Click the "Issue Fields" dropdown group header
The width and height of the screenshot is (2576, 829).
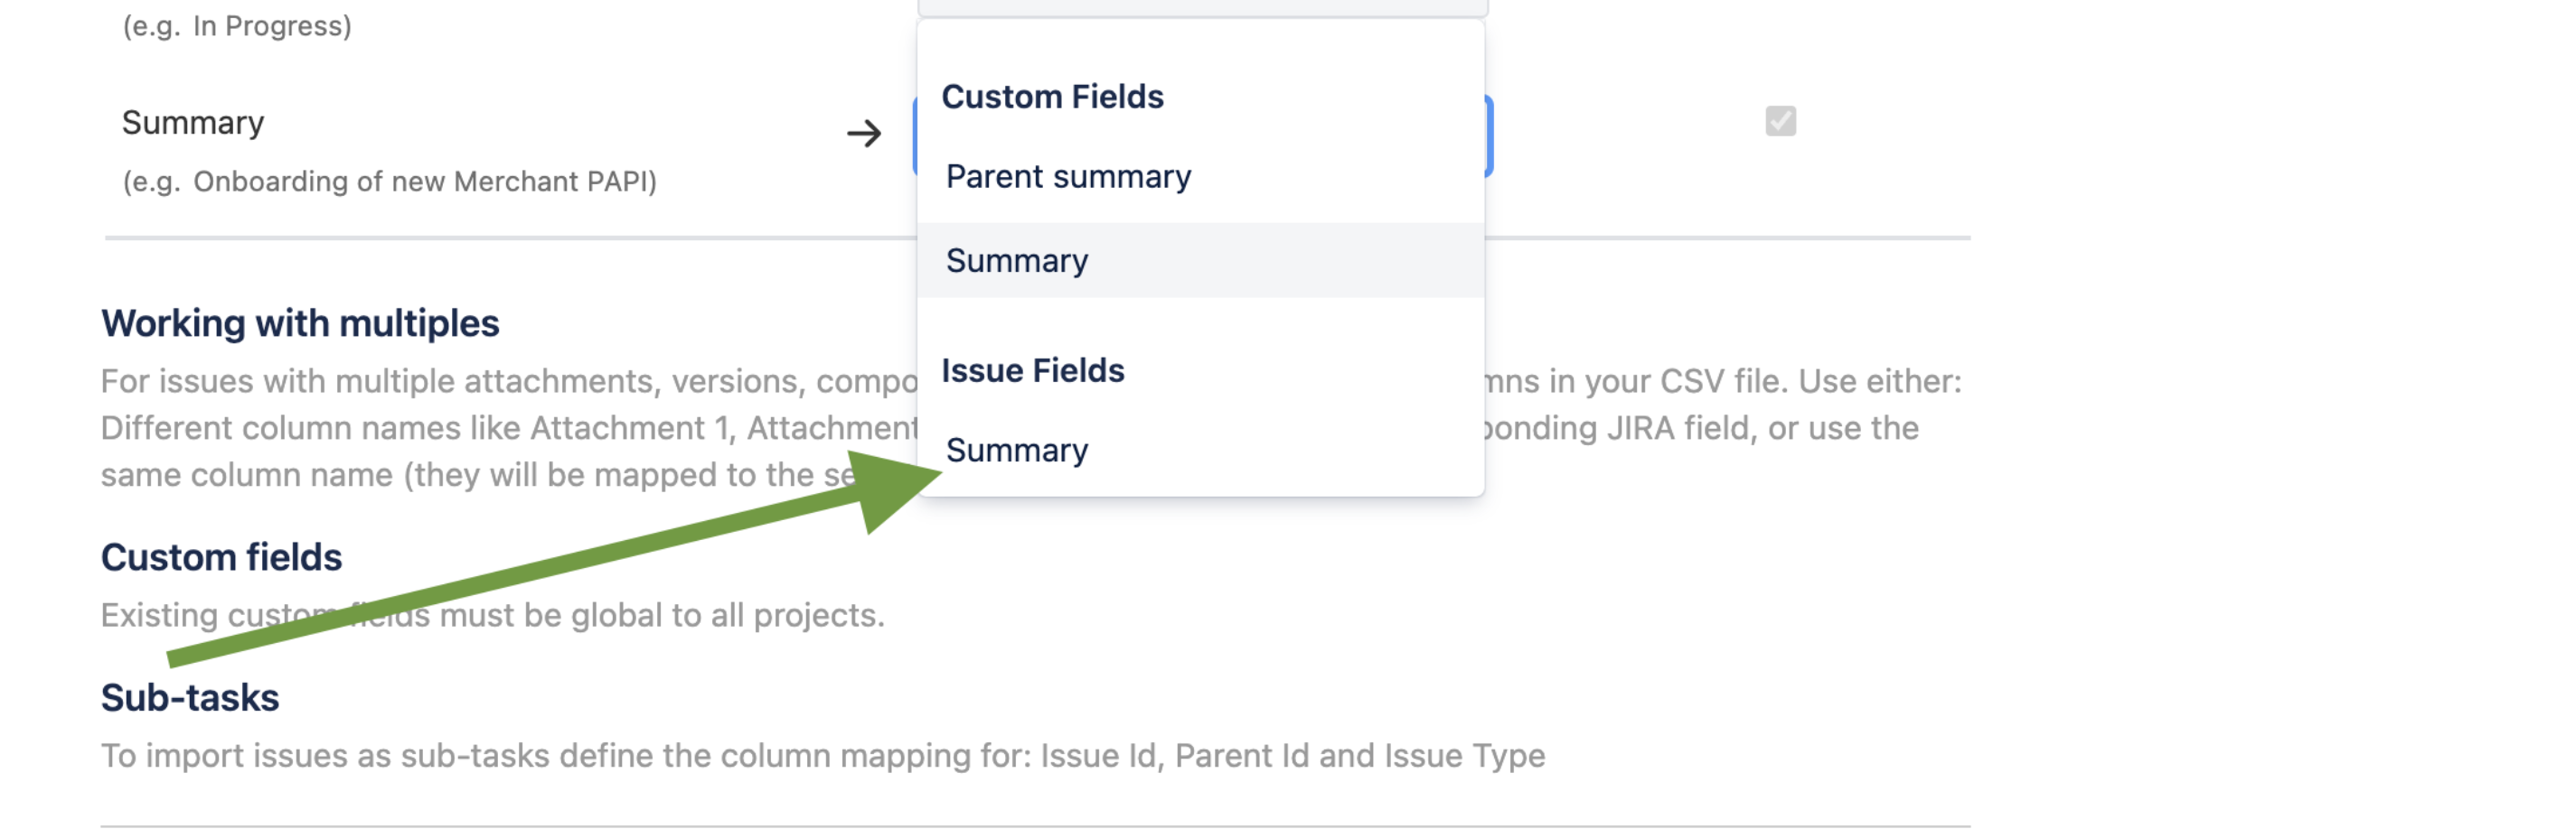pos(1032,370)
